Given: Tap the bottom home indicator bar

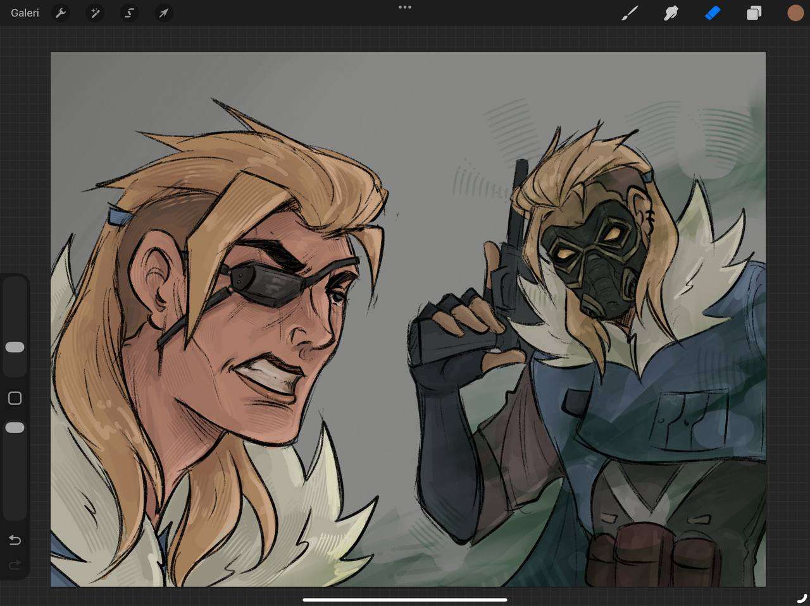Looking at the screenshot, I should tap(405, 600).
